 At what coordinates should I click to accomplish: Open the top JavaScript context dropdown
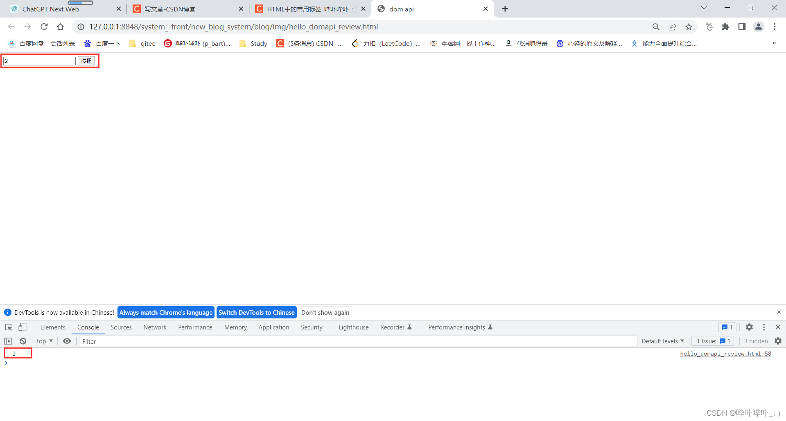tap(45, 341)
